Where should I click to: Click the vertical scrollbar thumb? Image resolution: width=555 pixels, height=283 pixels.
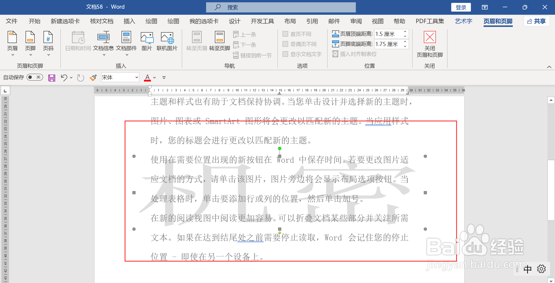click(551, 190)
